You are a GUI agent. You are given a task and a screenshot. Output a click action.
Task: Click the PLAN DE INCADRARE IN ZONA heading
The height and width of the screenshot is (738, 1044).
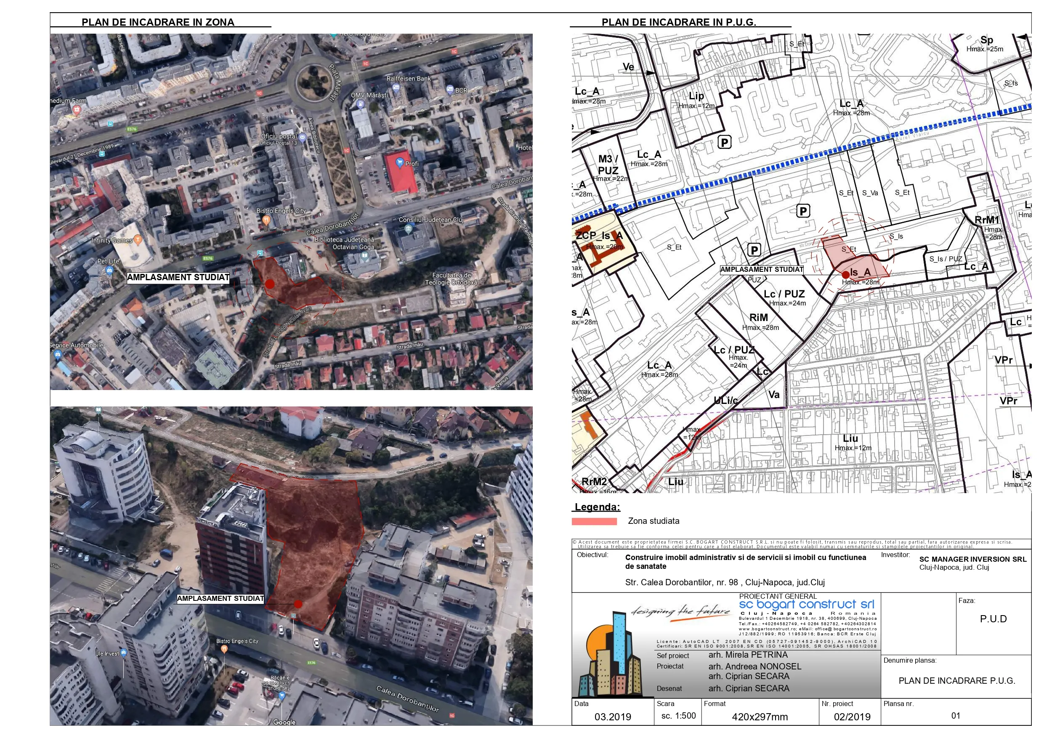pos(158,22)
